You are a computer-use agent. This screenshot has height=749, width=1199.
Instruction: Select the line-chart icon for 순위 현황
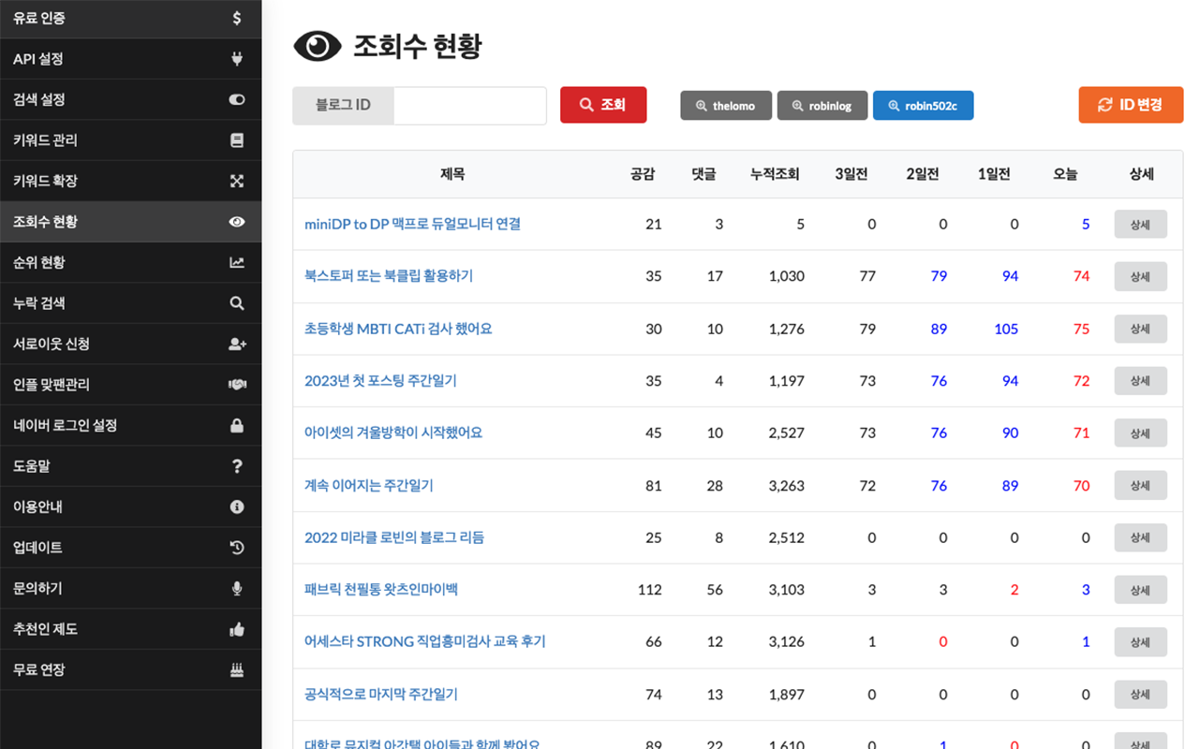tap(237, 262)
